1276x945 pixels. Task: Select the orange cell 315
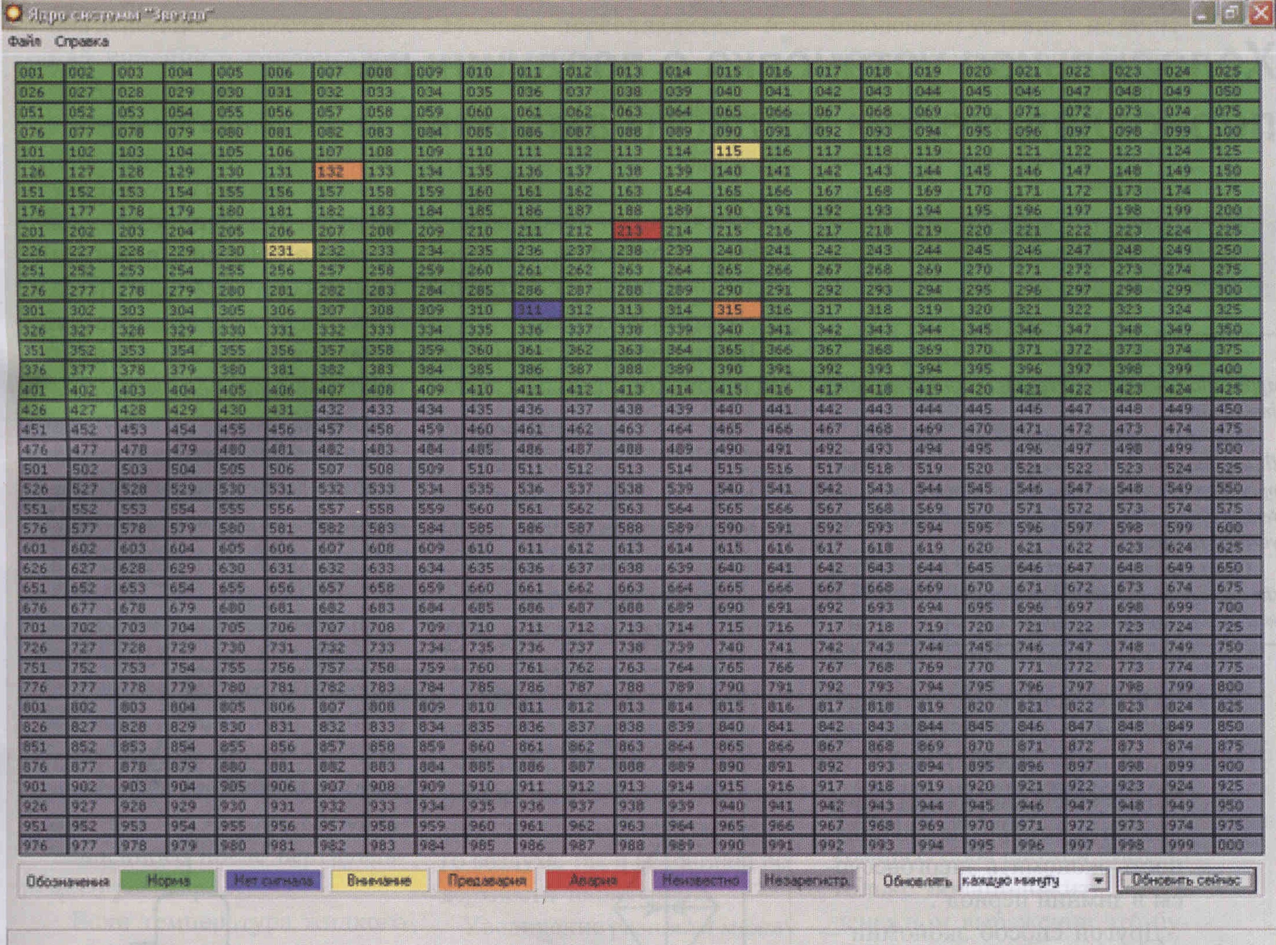point(737,310)
